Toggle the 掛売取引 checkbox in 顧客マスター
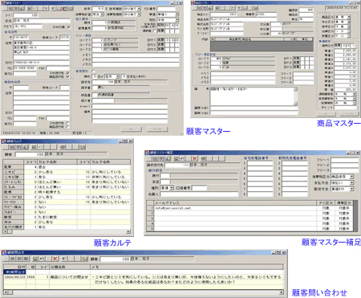361x298 pixels. tap(93, 71)
